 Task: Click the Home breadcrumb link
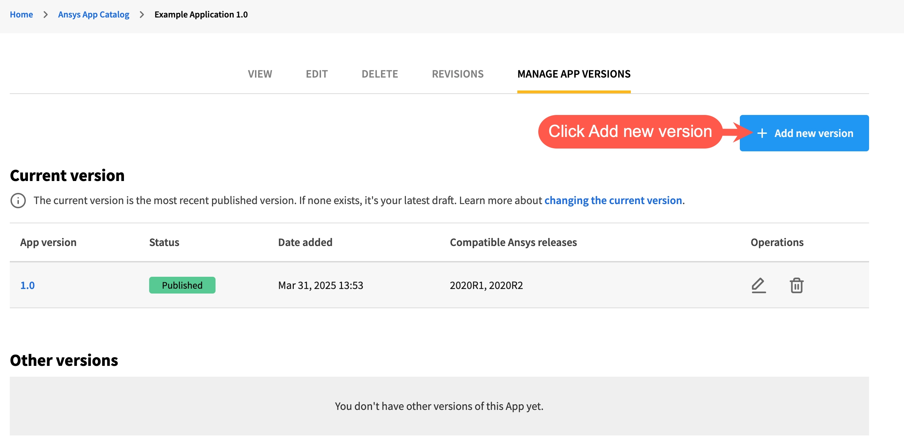pyautogui.click(x=21, y=14)
